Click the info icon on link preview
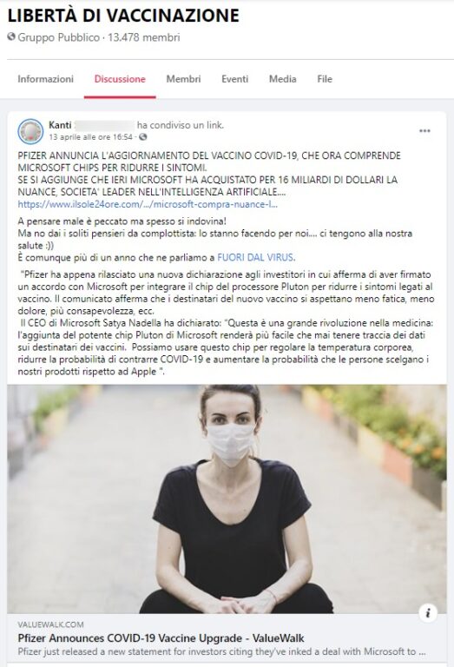454x667 pixels. tap(428, 612)
